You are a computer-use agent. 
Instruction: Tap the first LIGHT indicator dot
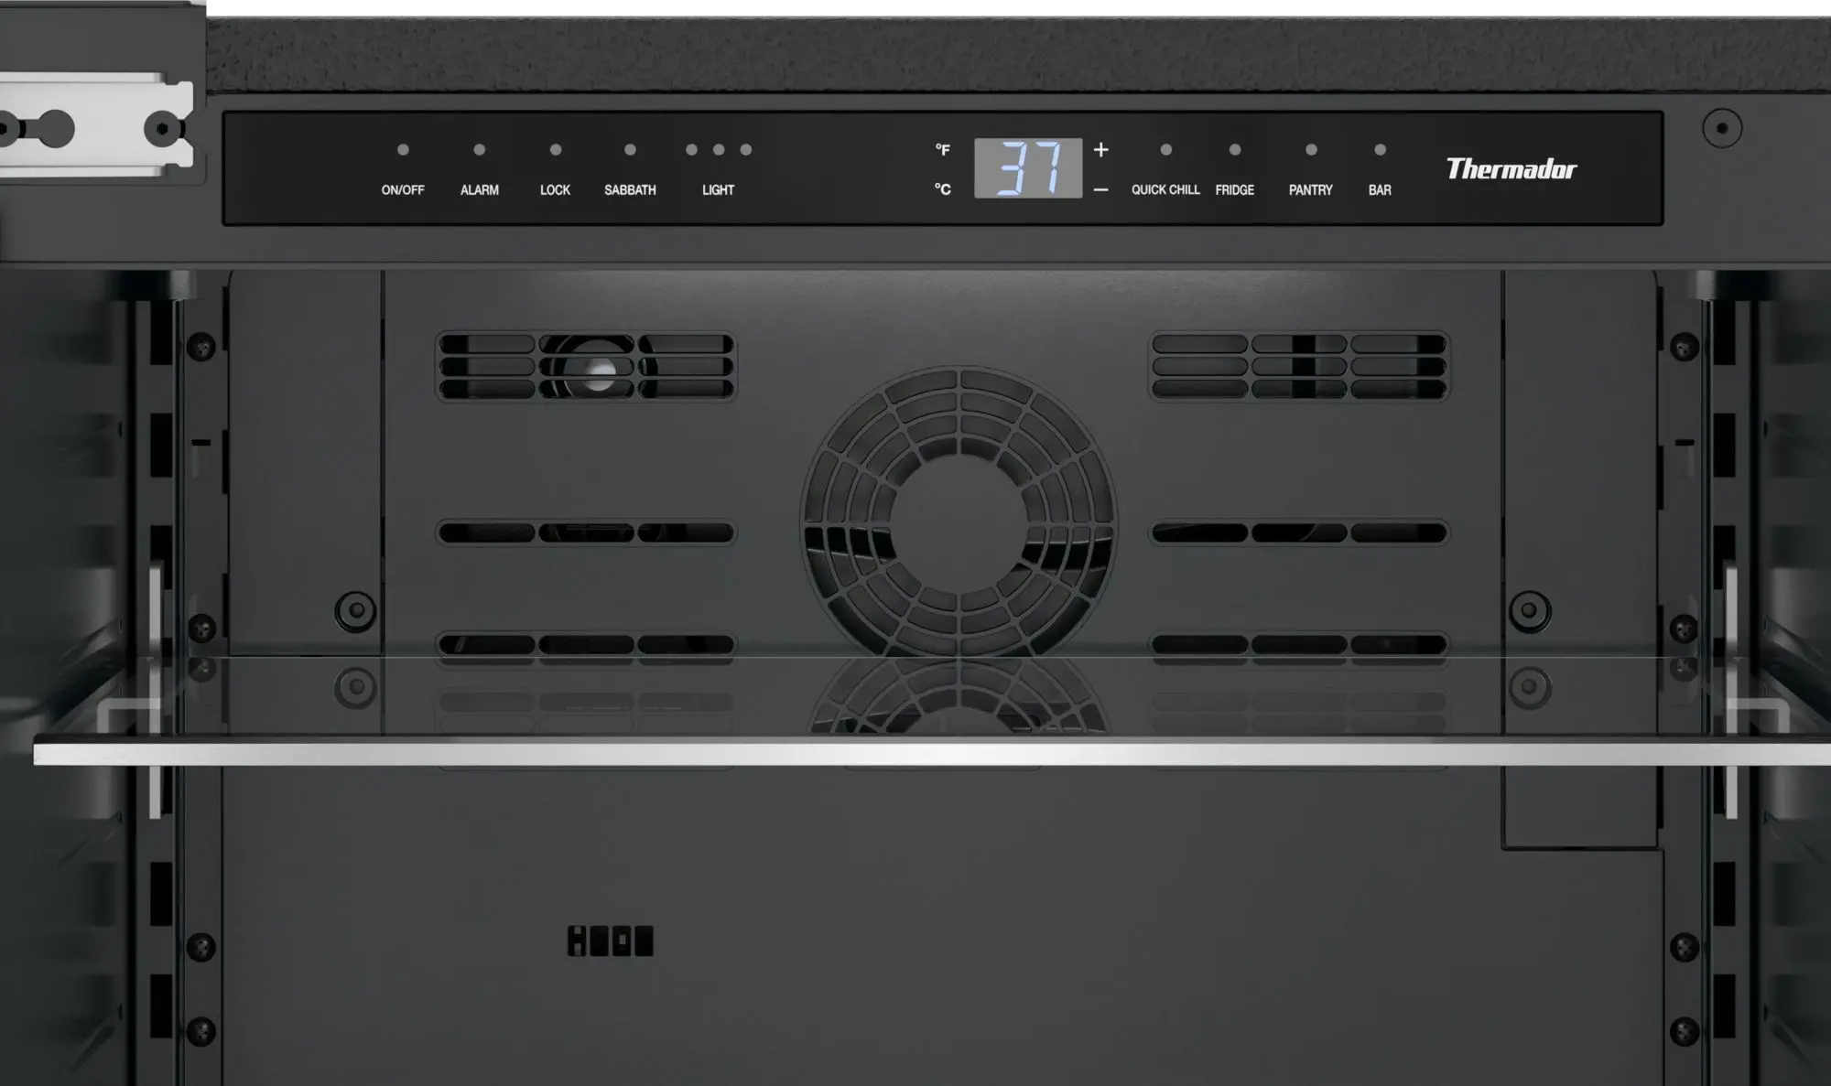point(691,150)
